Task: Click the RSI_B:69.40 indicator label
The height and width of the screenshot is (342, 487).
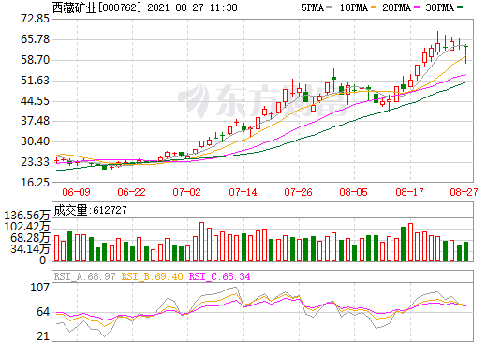Action: point(152,276)
